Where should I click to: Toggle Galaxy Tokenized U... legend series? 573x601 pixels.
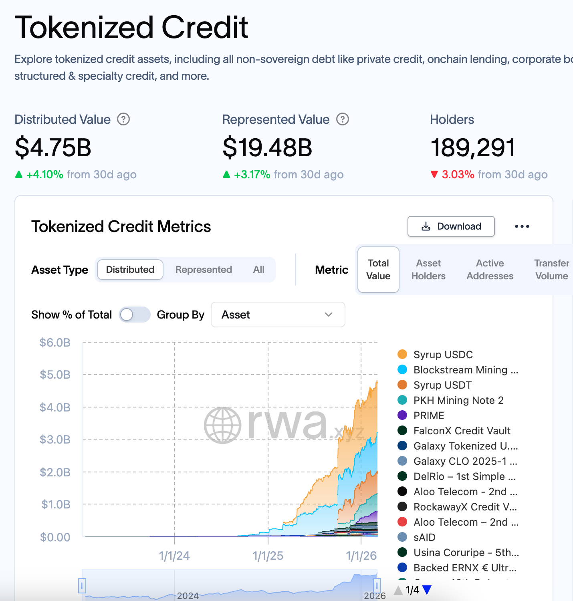(458, 446)
